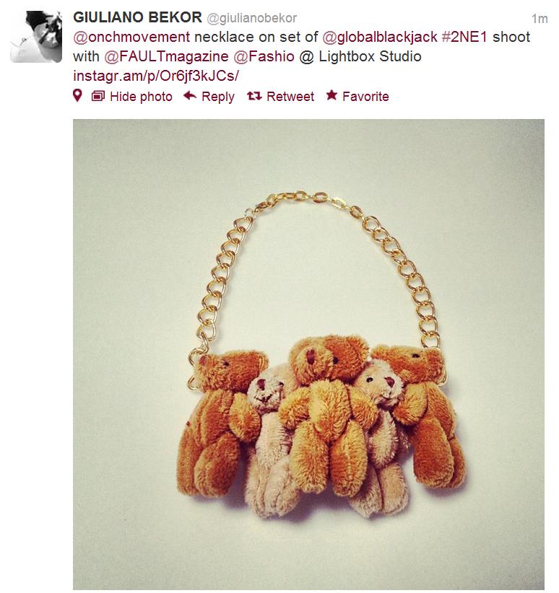Mark tweet via the Favorite label
Viewport: 559px width, 593px height.
[x=365, y=97]
